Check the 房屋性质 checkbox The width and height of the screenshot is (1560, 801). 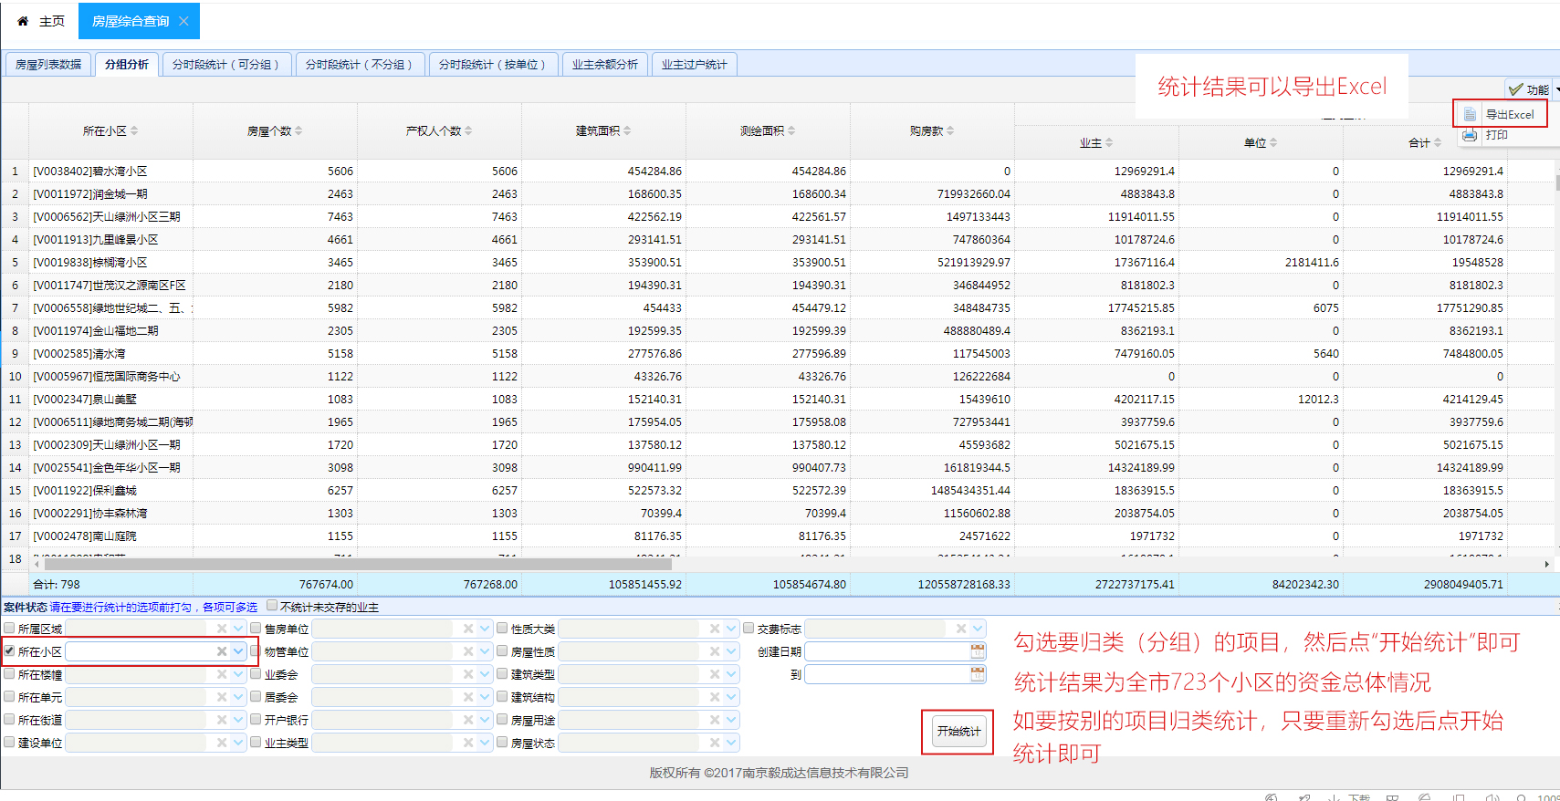pyautogui.click(x=502, y=651)
